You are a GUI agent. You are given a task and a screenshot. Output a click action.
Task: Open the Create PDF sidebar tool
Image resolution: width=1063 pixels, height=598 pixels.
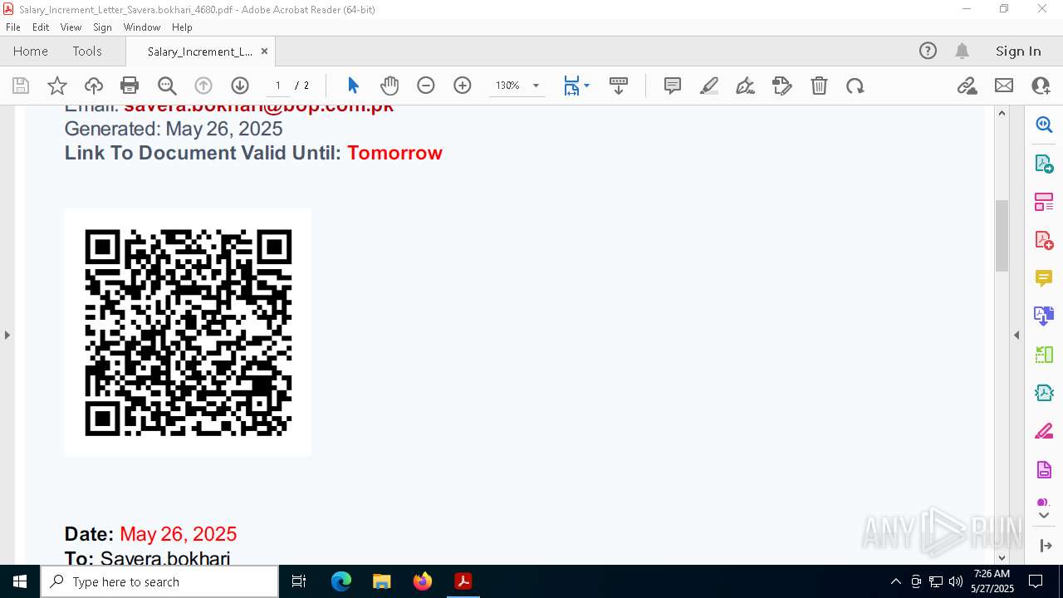(x=1044, y=240)
